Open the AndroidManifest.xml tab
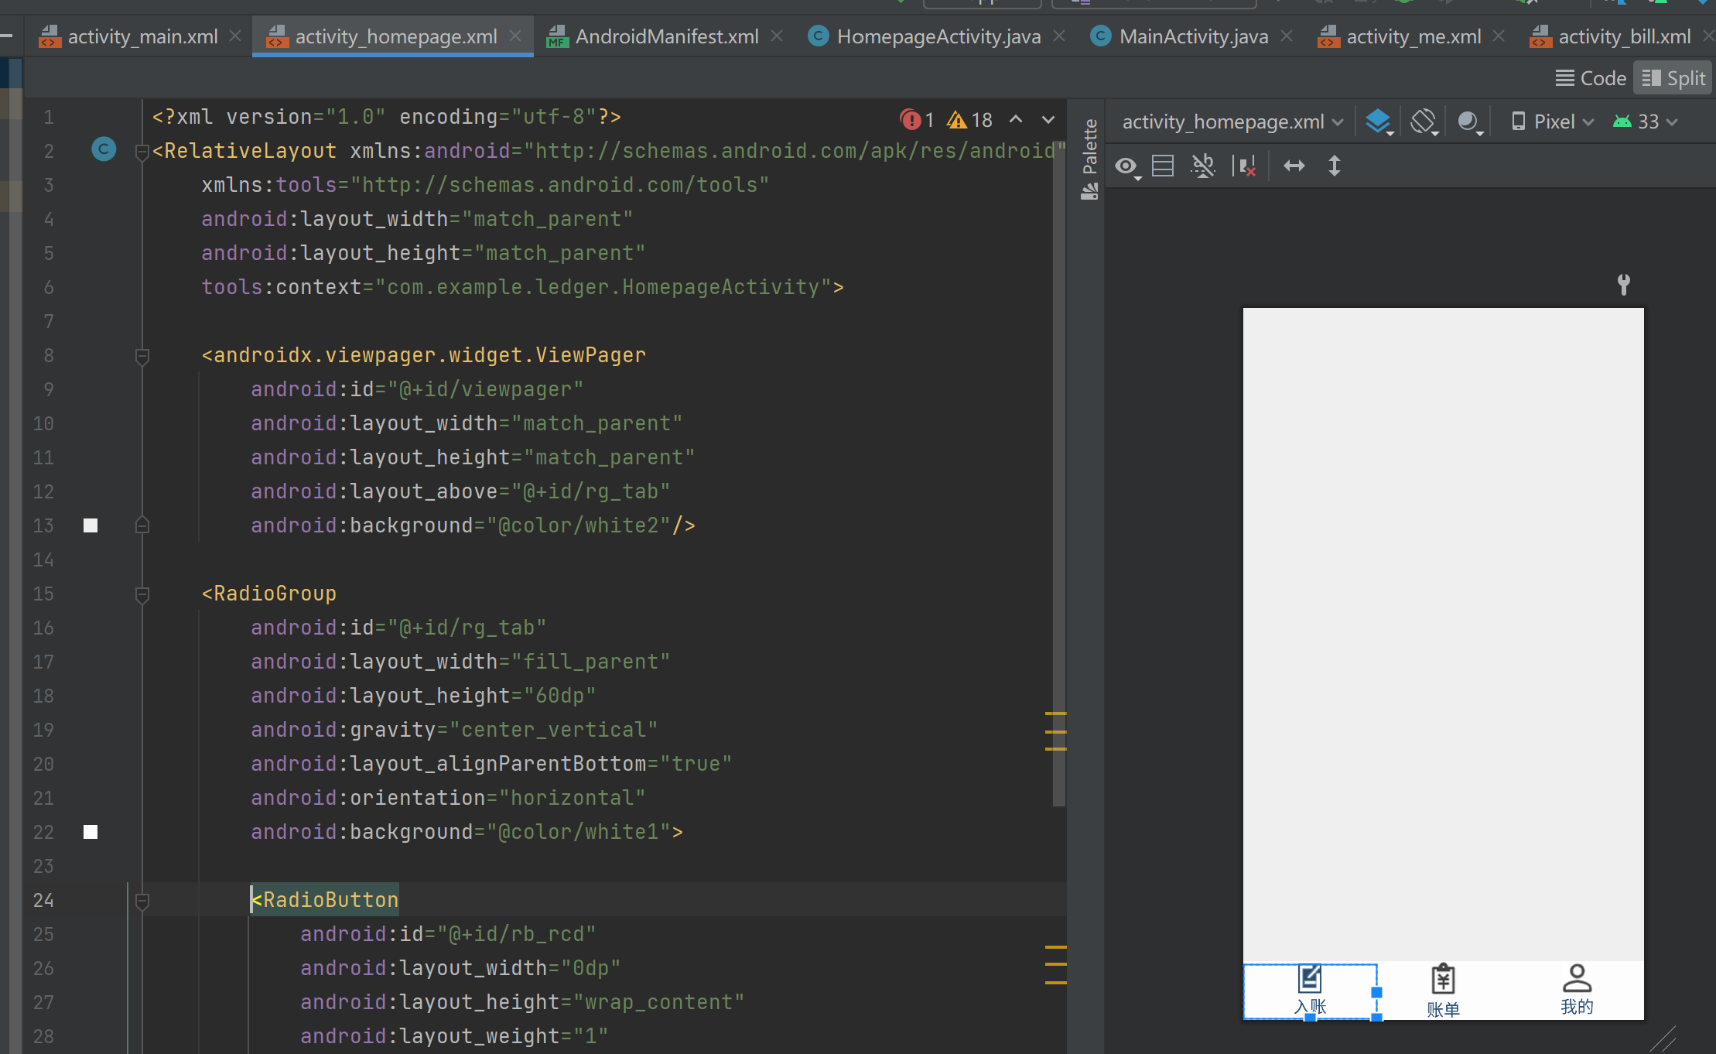Viewport: 1716px width, 1054px height. tap(666, 36)
